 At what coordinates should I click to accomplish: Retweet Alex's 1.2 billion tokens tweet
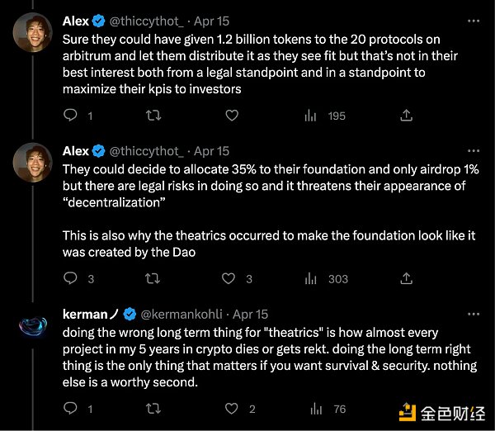pyautogui.click(x=153, y=116)
